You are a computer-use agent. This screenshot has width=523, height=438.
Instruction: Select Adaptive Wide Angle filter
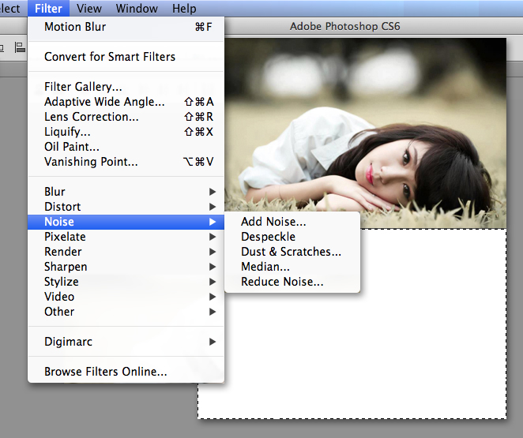[104, 102]
